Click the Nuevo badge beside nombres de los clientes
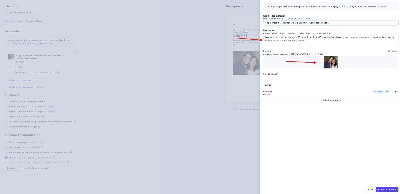The image size is (400, 194). [x=51, y=107]
